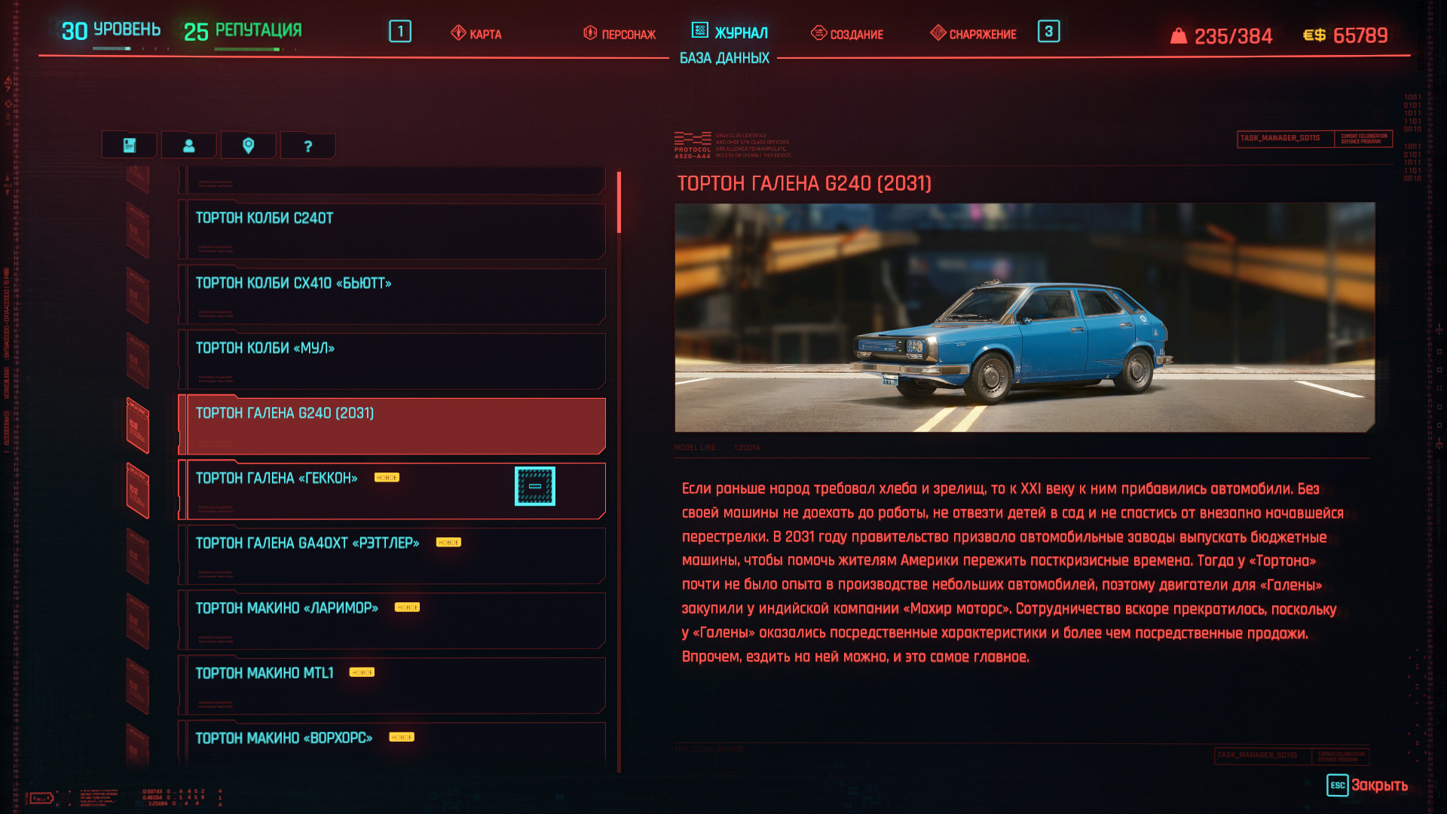This screenshot has width=1447, height=814.
Task: Click the Снаряжение diamond icon
Action: [938, 32]
